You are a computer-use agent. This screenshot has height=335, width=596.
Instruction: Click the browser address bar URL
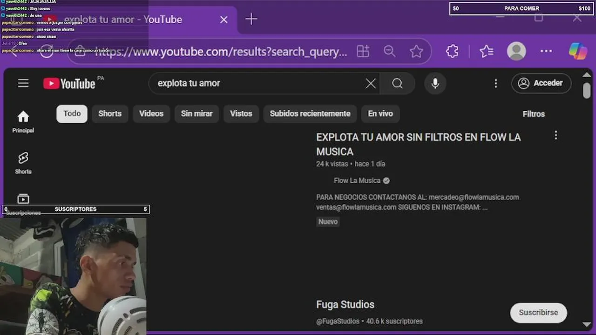[x=221, y=52]
